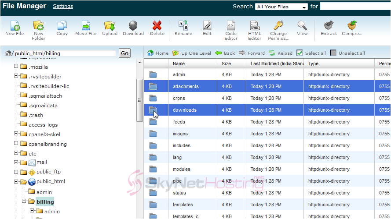
Task: Click the Go button
Action: pyautogui.click(x=124, y=53)
